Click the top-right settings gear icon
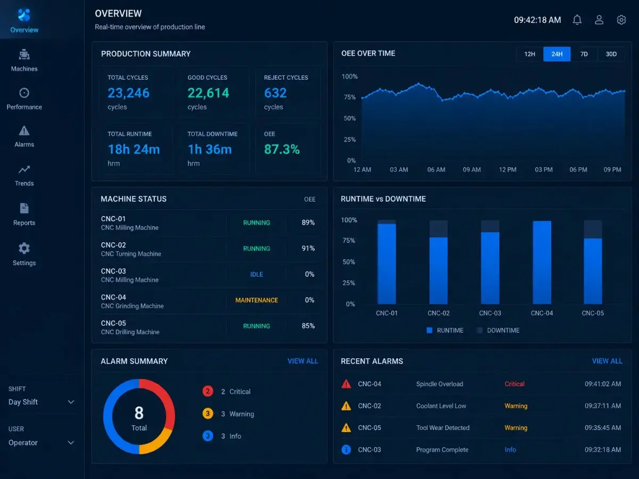The image size is (639, 479). click(x=621, y=20)
